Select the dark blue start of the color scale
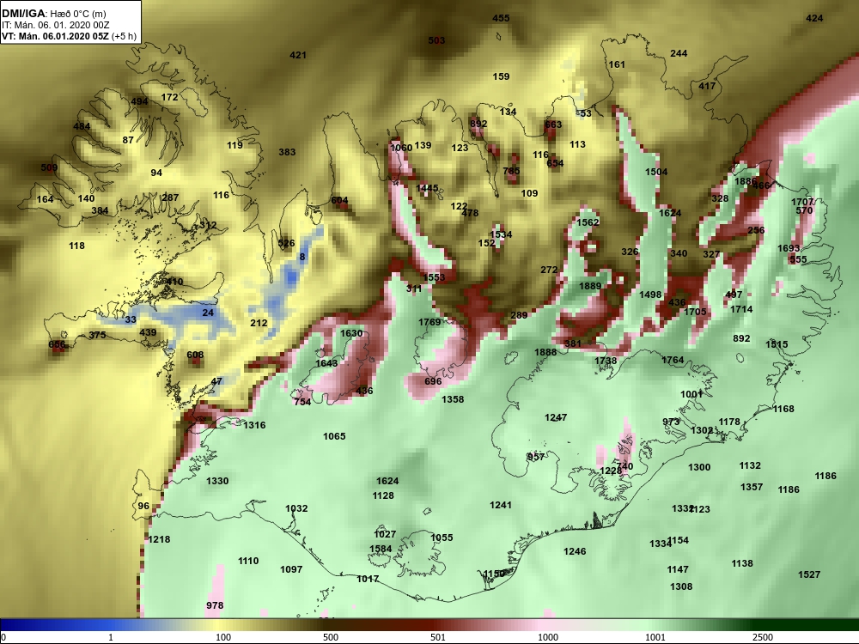The image size is (859, 644). pyautogui.click(x=11, y=625)
